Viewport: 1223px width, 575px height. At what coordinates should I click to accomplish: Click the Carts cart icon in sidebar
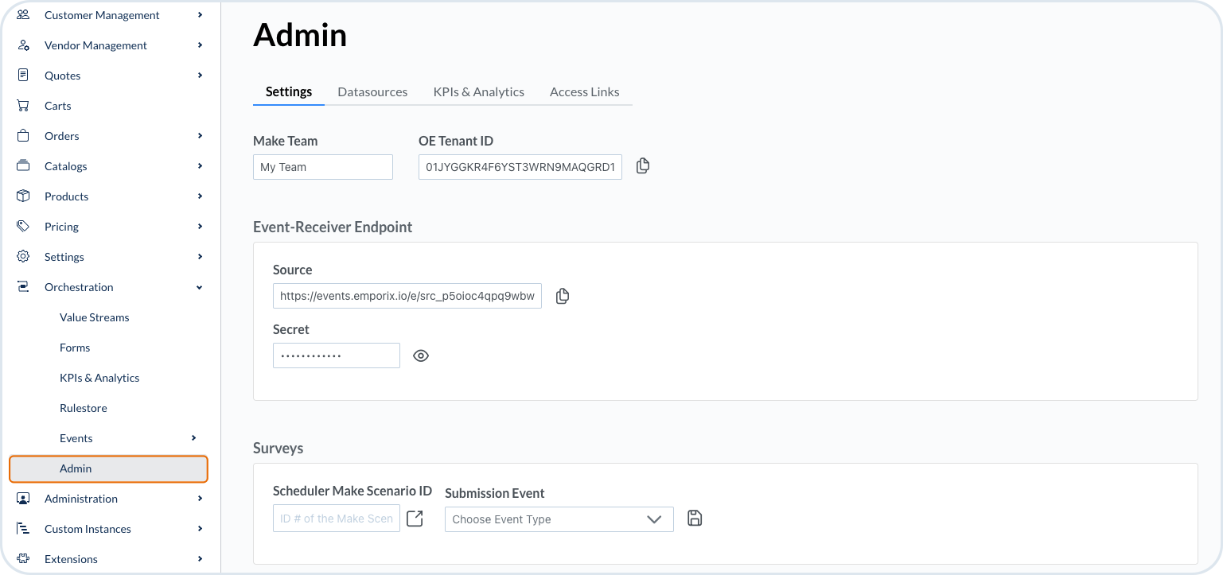coord(23,106)
